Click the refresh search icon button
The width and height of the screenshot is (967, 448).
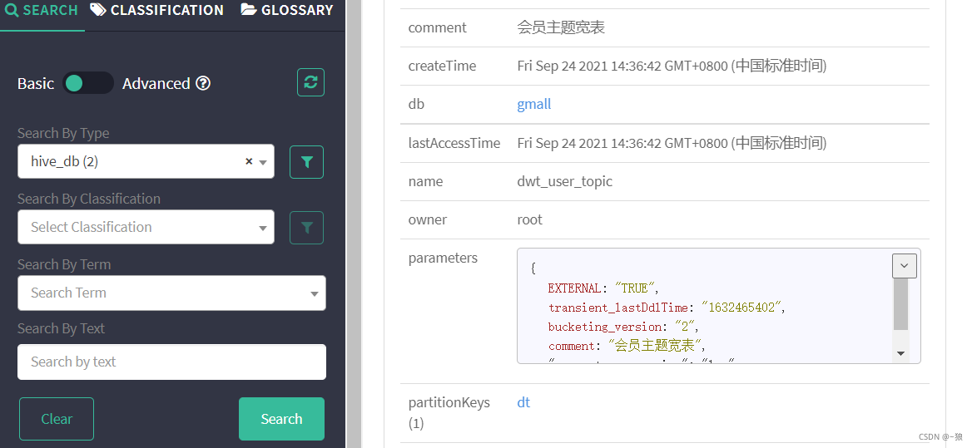311,82
